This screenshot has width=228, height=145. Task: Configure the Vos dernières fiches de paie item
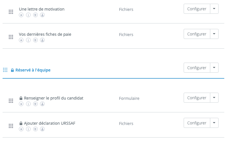click(197, 34)
